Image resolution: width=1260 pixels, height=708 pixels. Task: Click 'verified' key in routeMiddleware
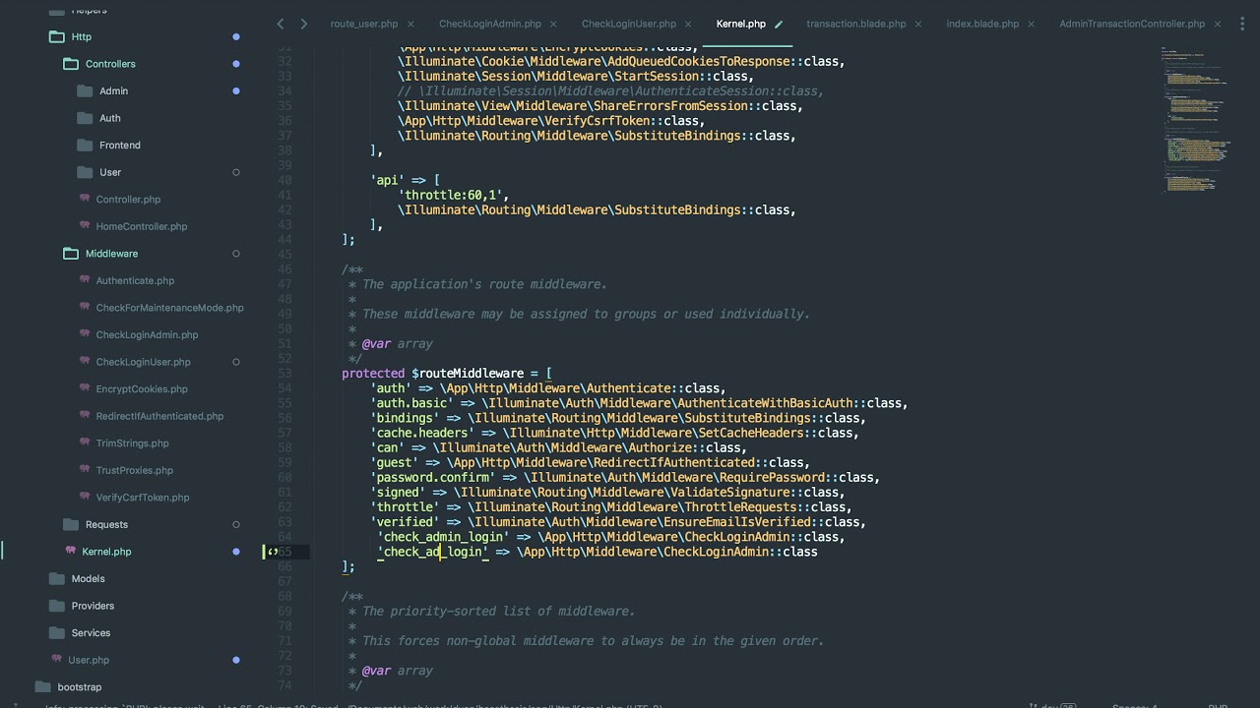[x=405, y=522]
